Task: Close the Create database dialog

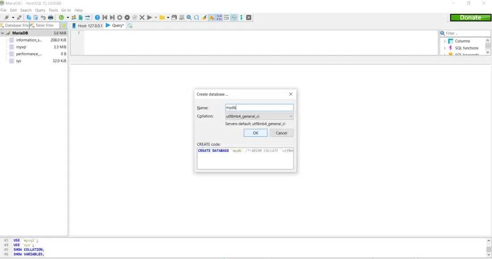Action: [291, 94]
